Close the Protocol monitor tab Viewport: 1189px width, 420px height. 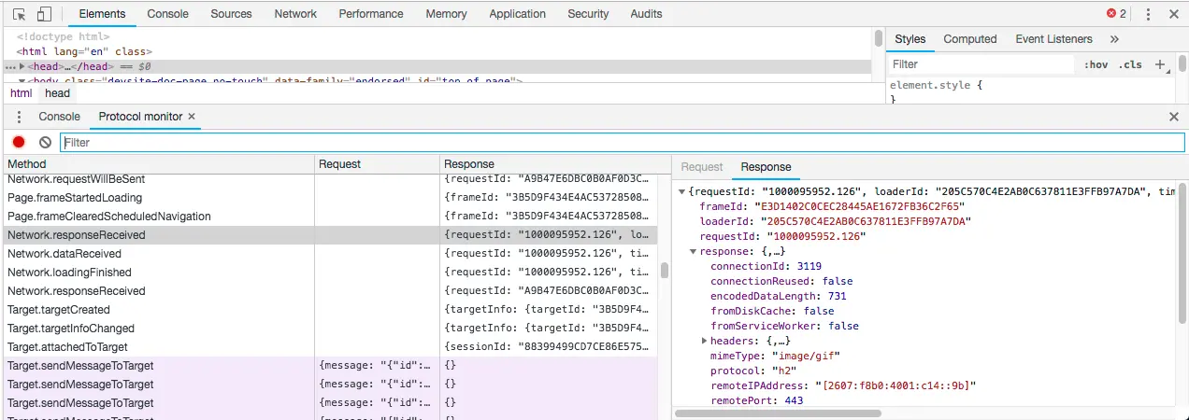[x=192, y=117]
